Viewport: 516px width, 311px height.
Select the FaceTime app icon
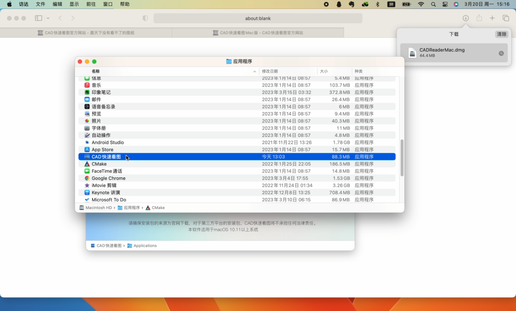tap(87, 171)
